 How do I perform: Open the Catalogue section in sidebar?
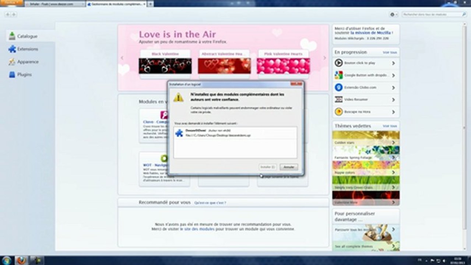(x=30, y=36)
